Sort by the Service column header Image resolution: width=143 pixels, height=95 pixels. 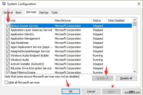point(29,20)
